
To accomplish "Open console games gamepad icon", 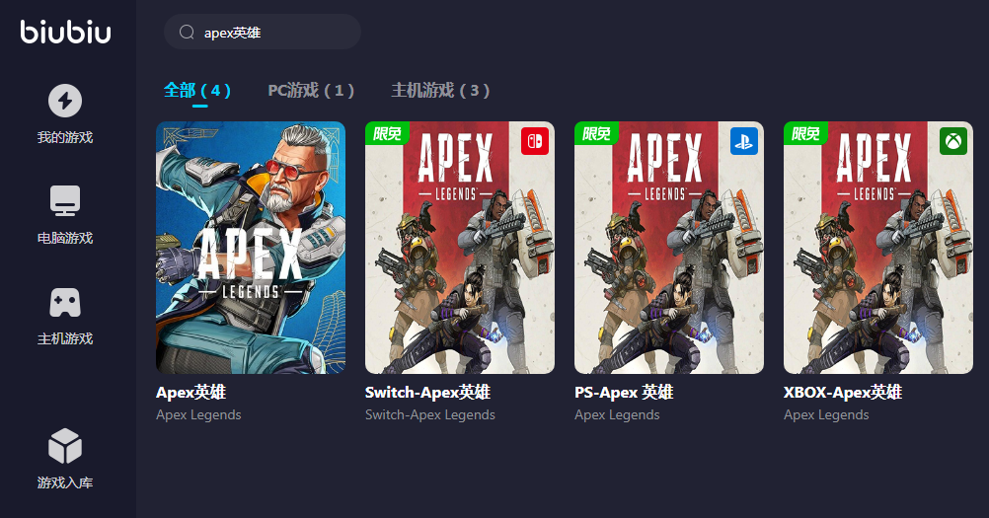I will (x=65, y=303).
